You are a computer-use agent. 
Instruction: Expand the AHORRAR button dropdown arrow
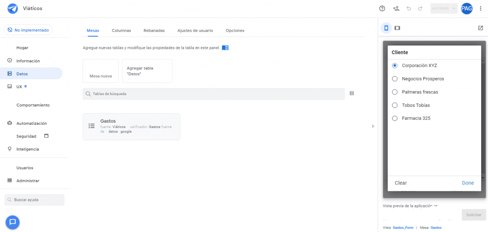click(454, 9)
